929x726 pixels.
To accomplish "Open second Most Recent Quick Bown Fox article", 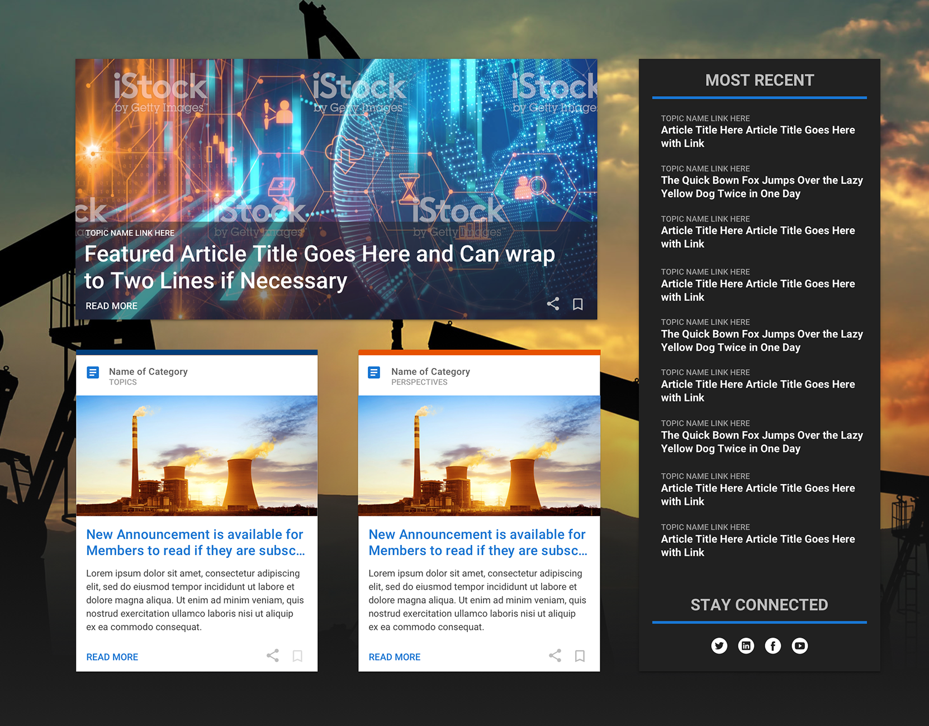I will pyautogui.click(x=762, y=187).
